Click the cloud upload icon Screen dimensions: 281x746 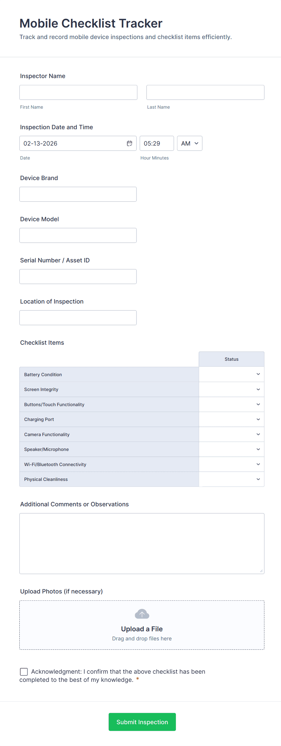142,614
